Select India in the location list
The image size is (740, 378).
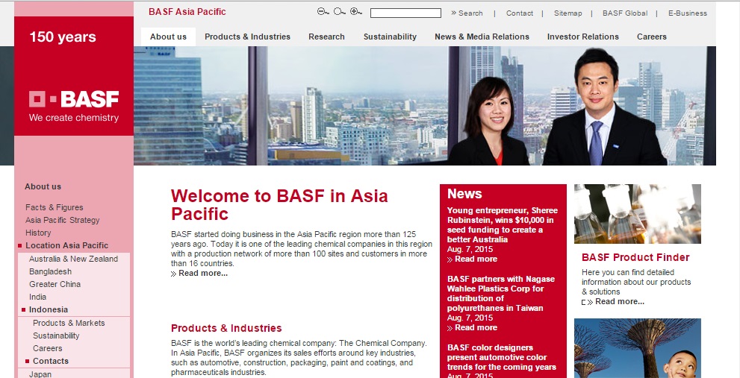[37, 297]
